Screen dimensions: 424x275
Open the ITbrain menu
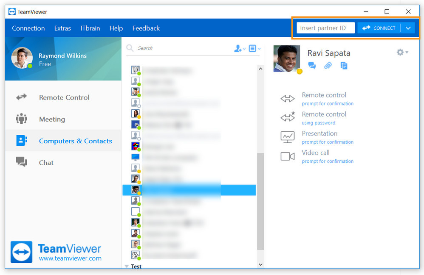tap(90, 28)
